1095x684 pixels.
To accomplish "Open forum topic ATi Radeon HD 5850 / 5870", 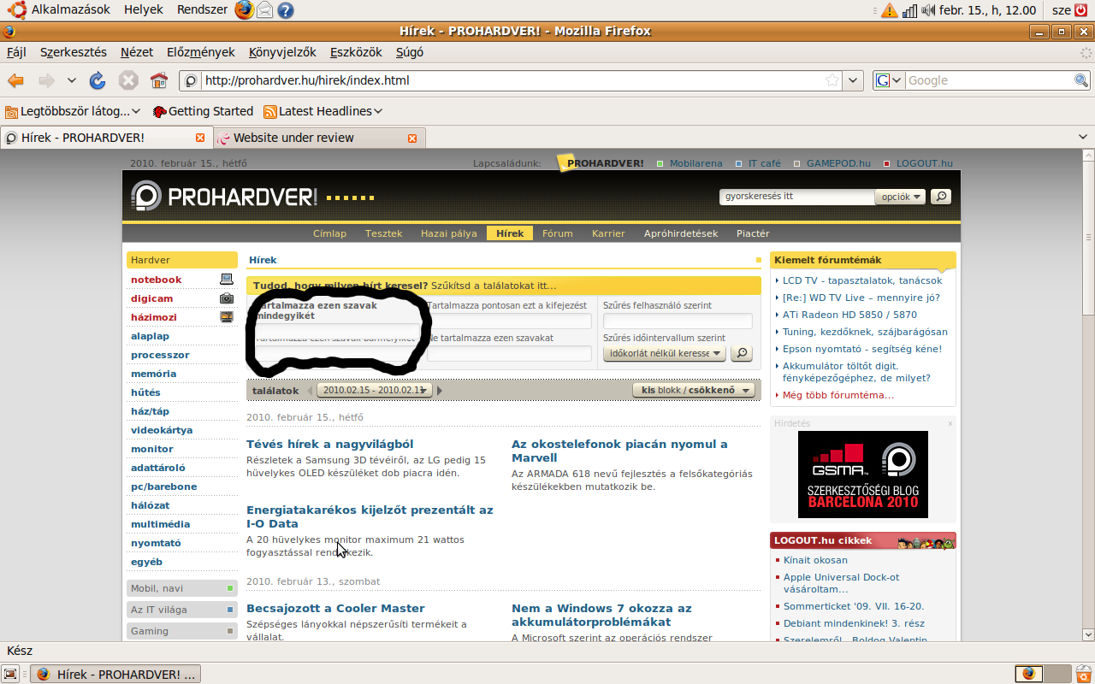I will tap(849, 315).
